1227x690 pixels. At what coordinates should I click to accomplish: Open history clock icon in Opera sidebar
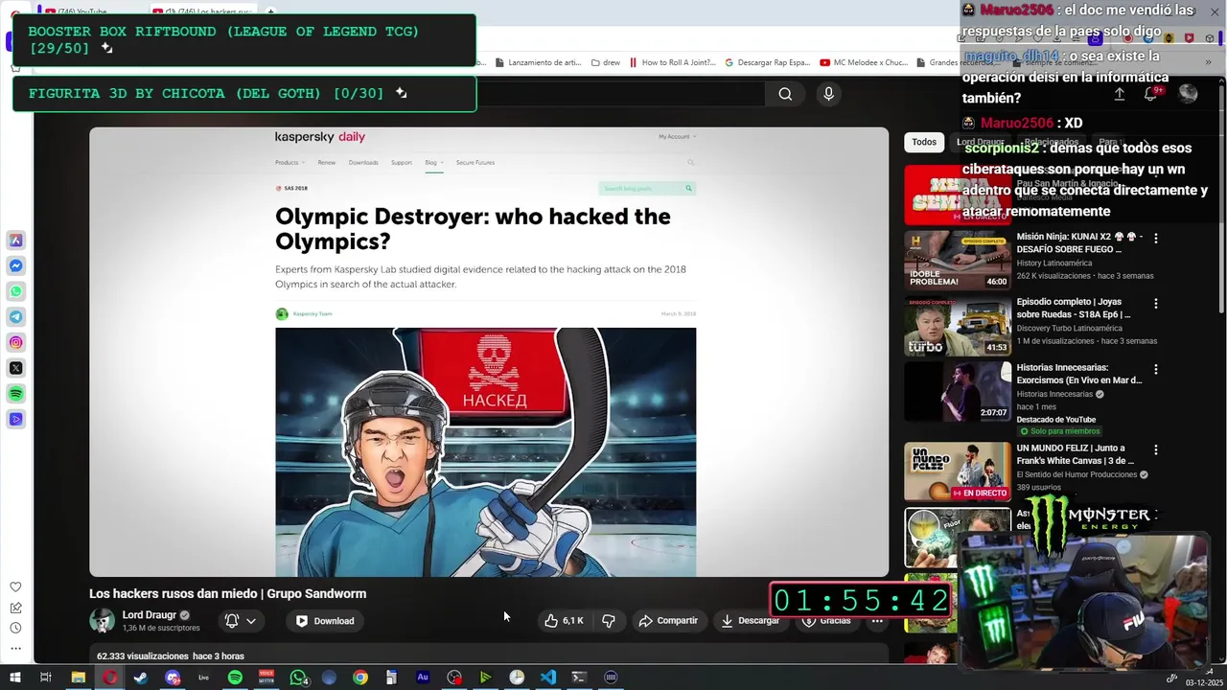[x=15, y=628]
